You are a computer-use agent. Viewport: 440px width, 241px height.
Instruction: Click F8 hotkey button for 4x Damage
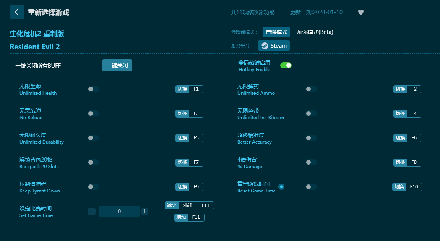tap(407, 162)
